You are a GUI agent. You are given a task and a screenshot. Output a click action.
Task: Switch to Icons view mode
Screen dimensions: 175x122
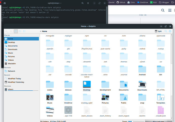point(16,31)
